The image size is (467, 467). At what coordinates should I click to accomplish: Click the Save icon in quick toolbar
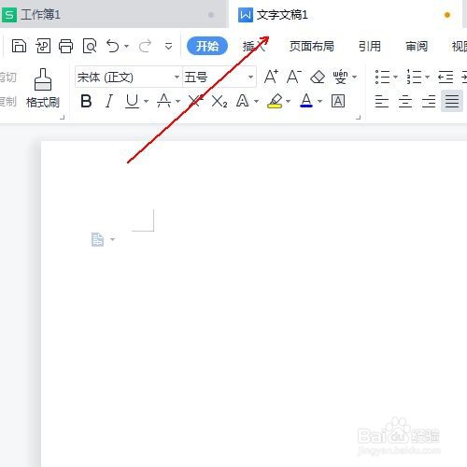click(19, 46)
